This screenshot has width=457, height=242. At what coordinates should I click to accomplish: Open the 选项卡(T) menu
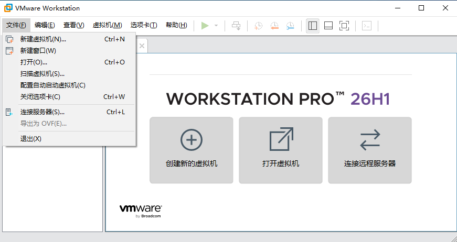pyautogui.click(x=144, y=25)
